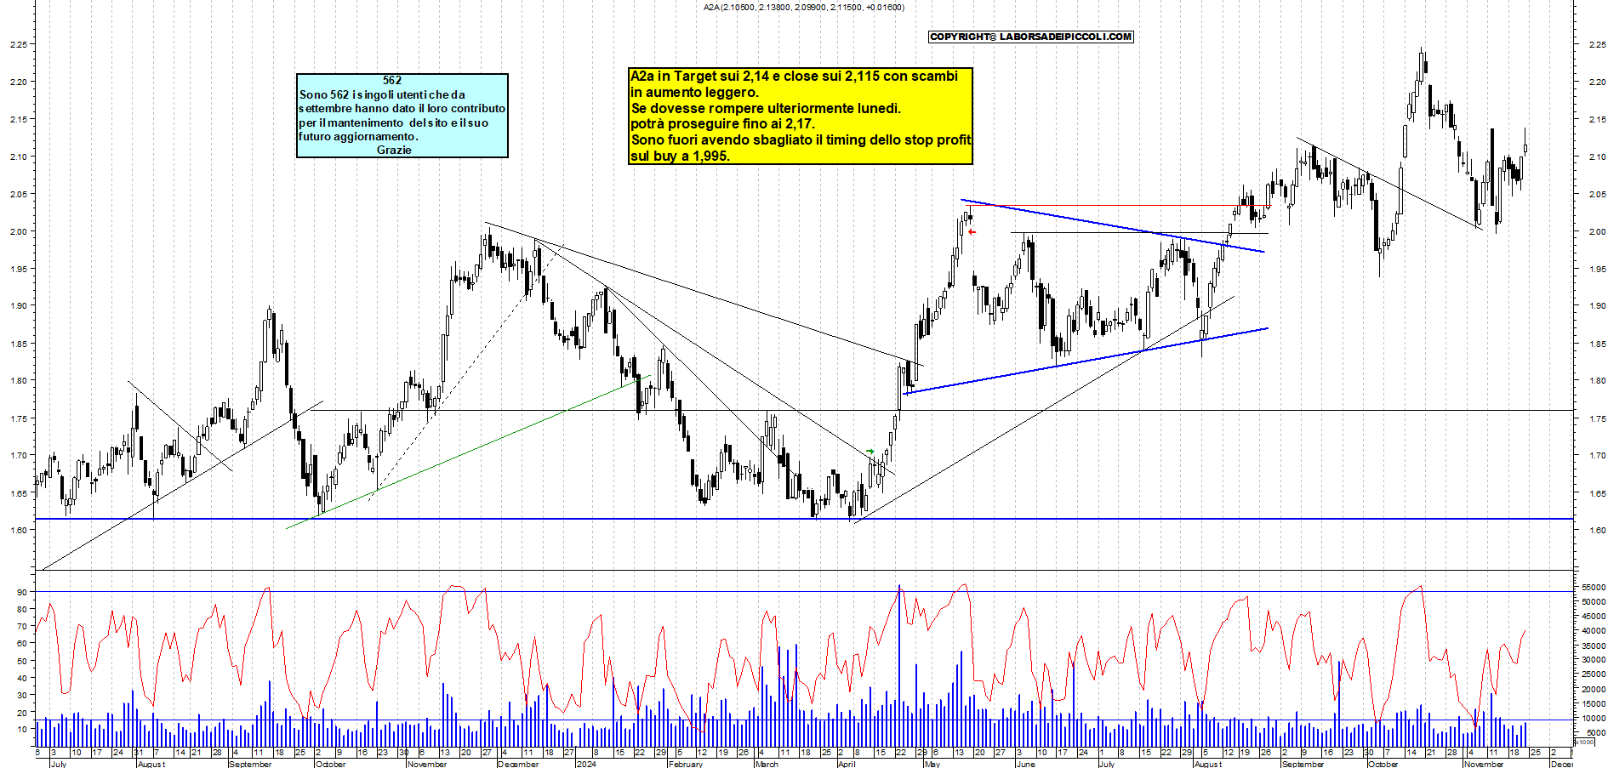Click 1.75 on the left price axis
The width and height of the screenshot is (1608, 768).
coord(18,418)
